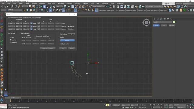
Task: Click the Play Animation button in timeline controls
Action: pyautogui.click(x=156, y=105)
